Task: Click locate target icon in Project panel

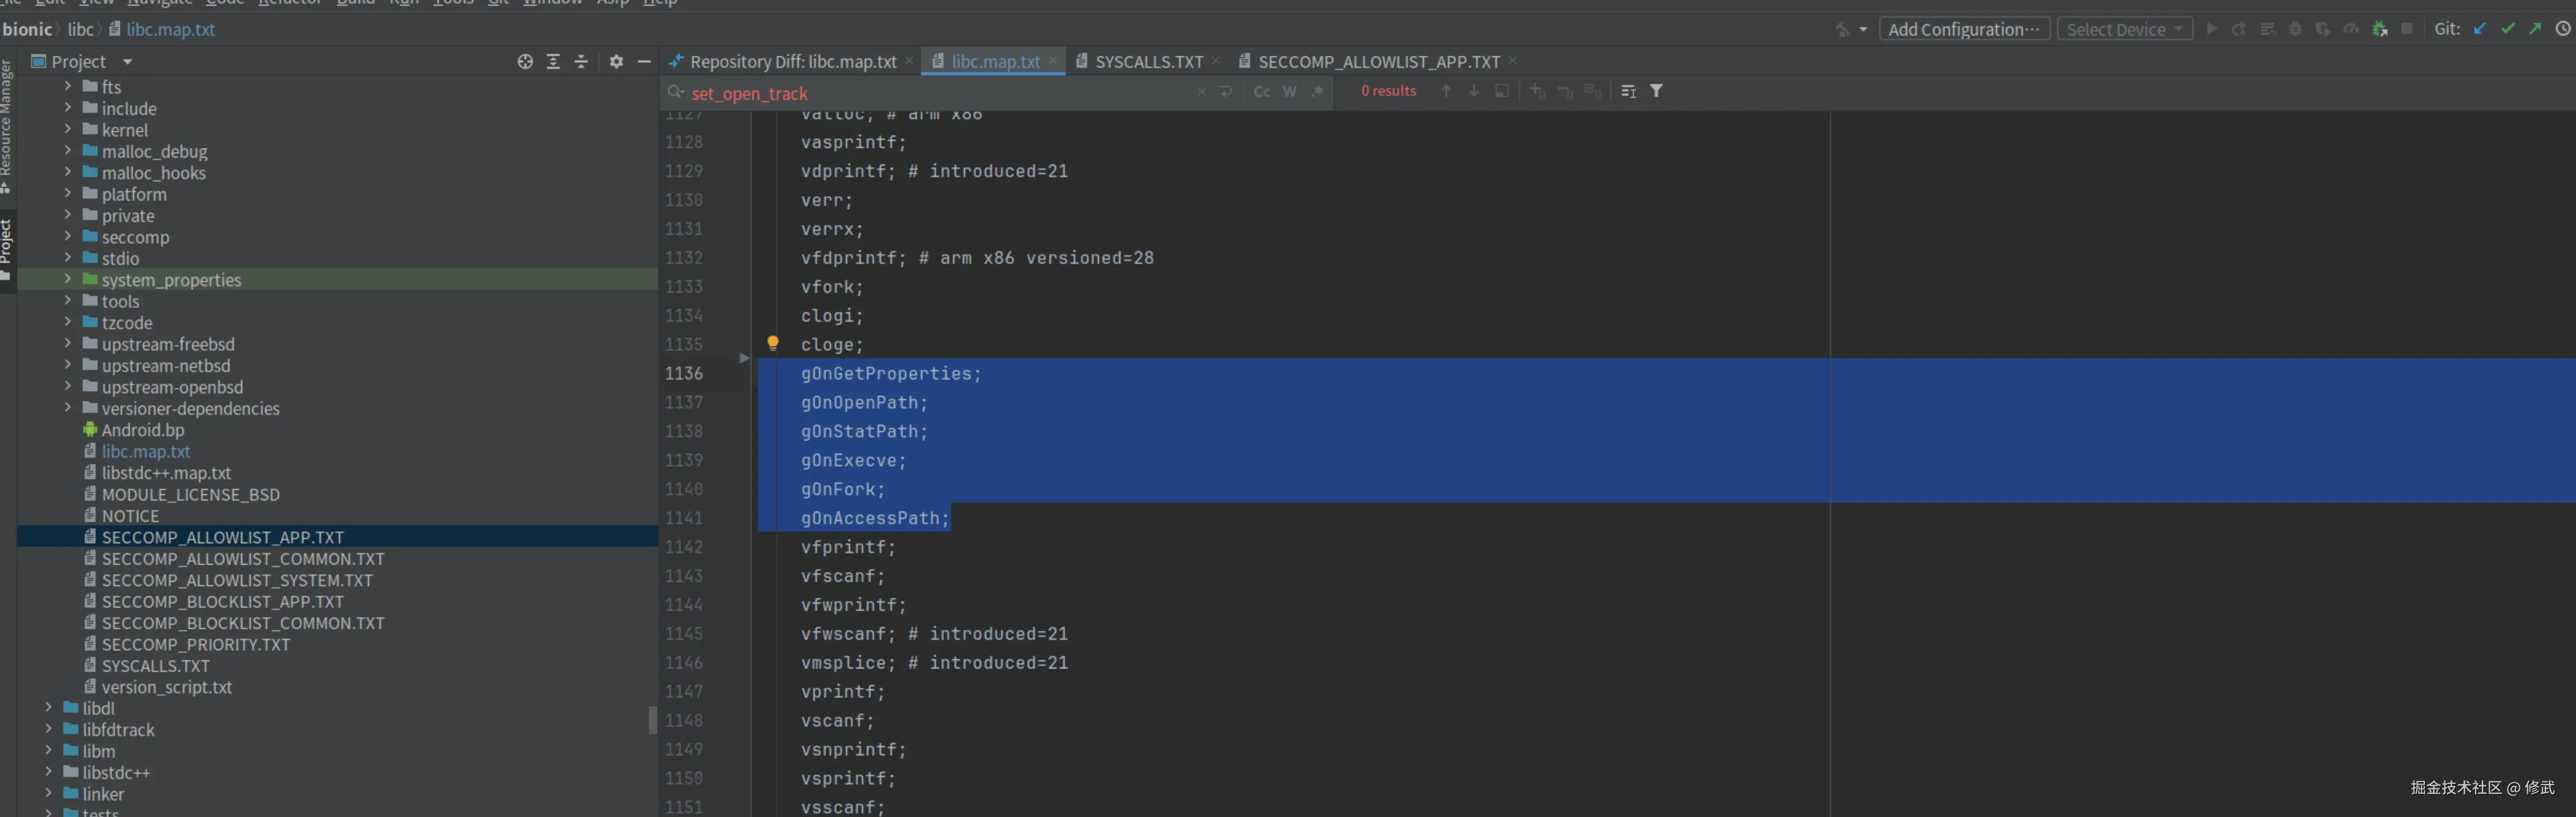Action: click(525, 62)
